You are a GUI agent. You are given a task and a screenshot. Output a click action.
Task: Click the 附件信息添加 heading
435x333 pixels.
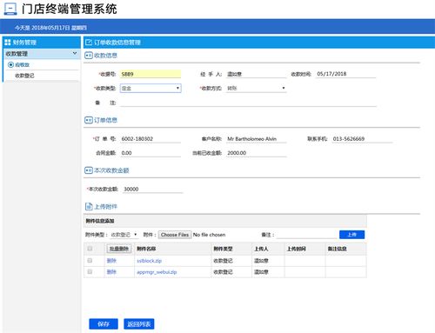[100, 221]
